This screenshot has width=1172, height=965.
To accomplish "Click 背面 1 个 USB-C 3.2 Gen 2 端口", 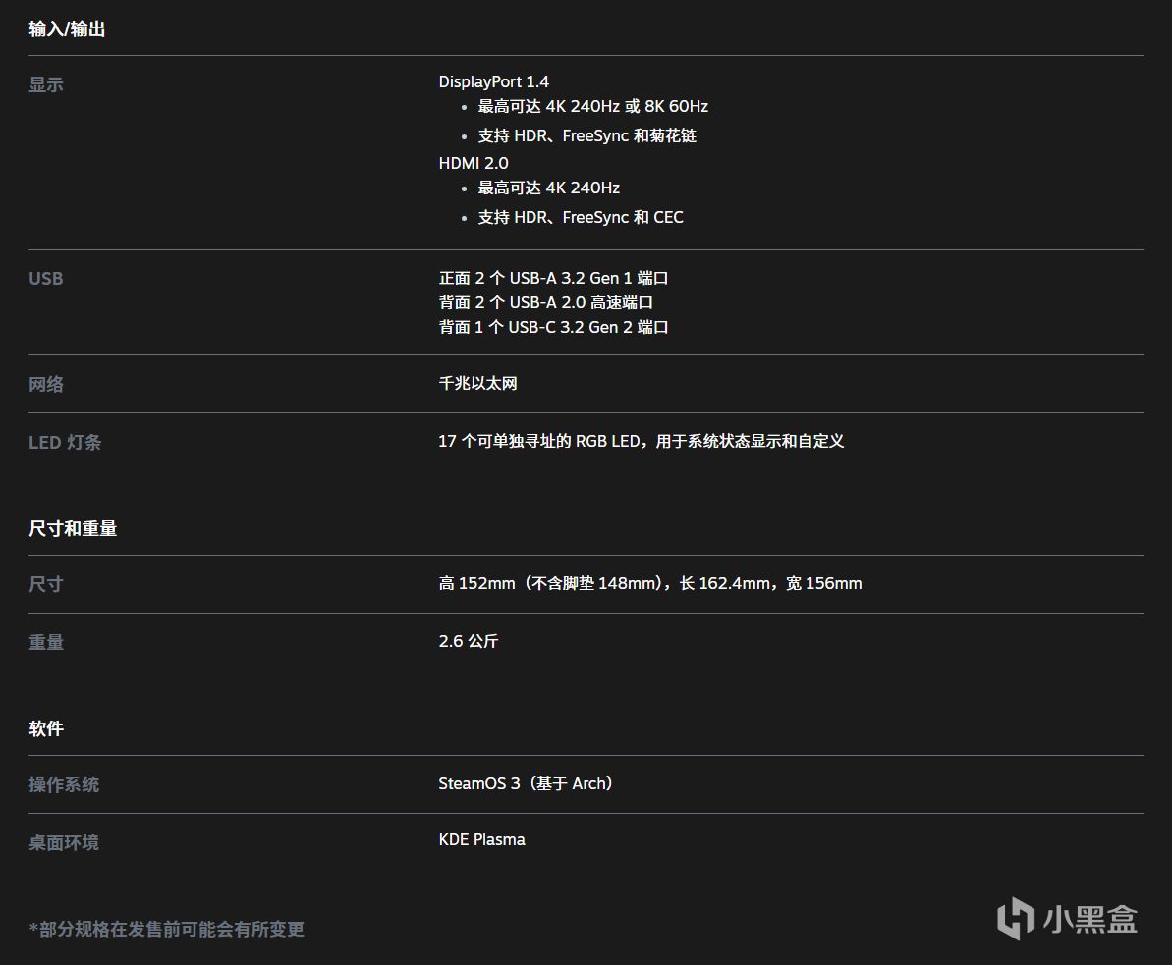I will tap(553, 327).
